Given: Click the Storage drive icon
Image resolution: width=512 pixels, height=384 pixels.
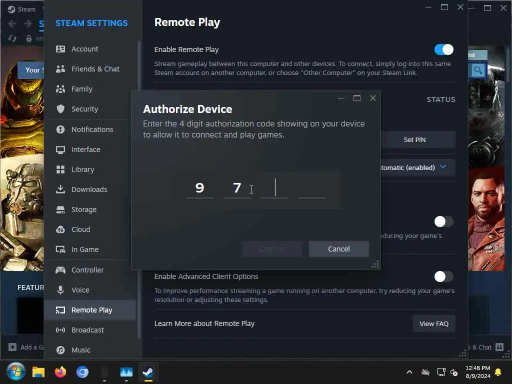Looking at the screenshot, I should click(x=60, y=209).
